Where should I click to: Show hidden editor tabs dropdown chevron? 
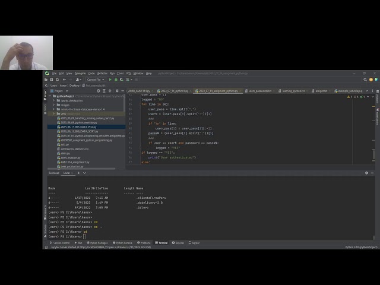pyautogui.click(x=367, y=91)
